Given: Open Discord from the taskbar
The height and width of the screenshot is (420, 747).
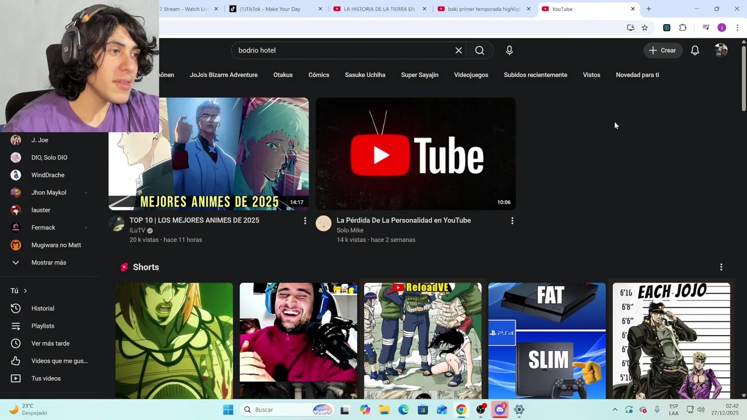Looking at the screenshot, I should tap(500, 409).
